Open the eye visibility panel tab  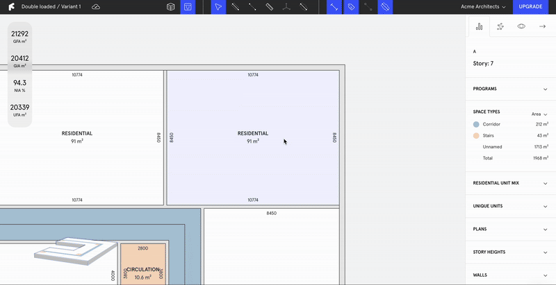pos(521,26)
